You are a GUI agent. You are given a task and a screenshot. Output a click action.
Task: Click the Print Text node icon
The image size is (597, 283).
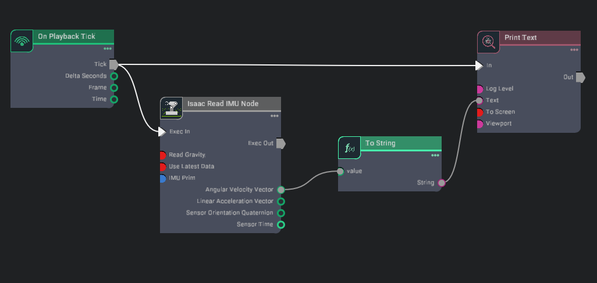click(x=489, y=42)
